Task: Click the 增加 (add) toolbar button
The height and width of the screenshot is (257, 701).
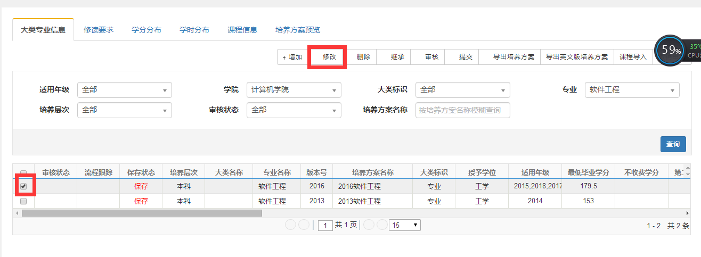Action: (x=292, y=57)
